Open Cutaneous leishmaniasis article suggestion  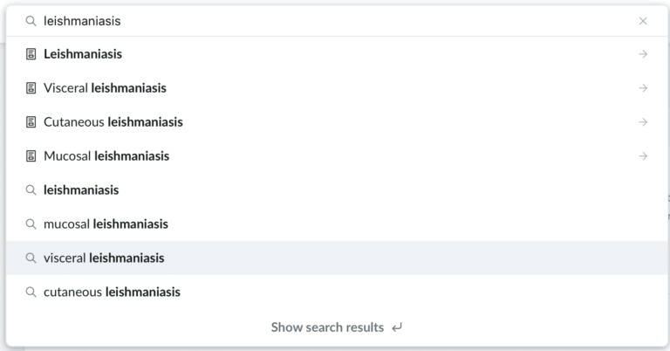click(x=113, y=122)
